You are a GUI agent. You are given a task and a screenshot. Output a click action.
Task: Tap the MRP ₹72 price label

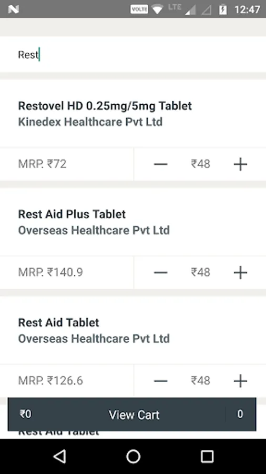(x=42, y=164)
